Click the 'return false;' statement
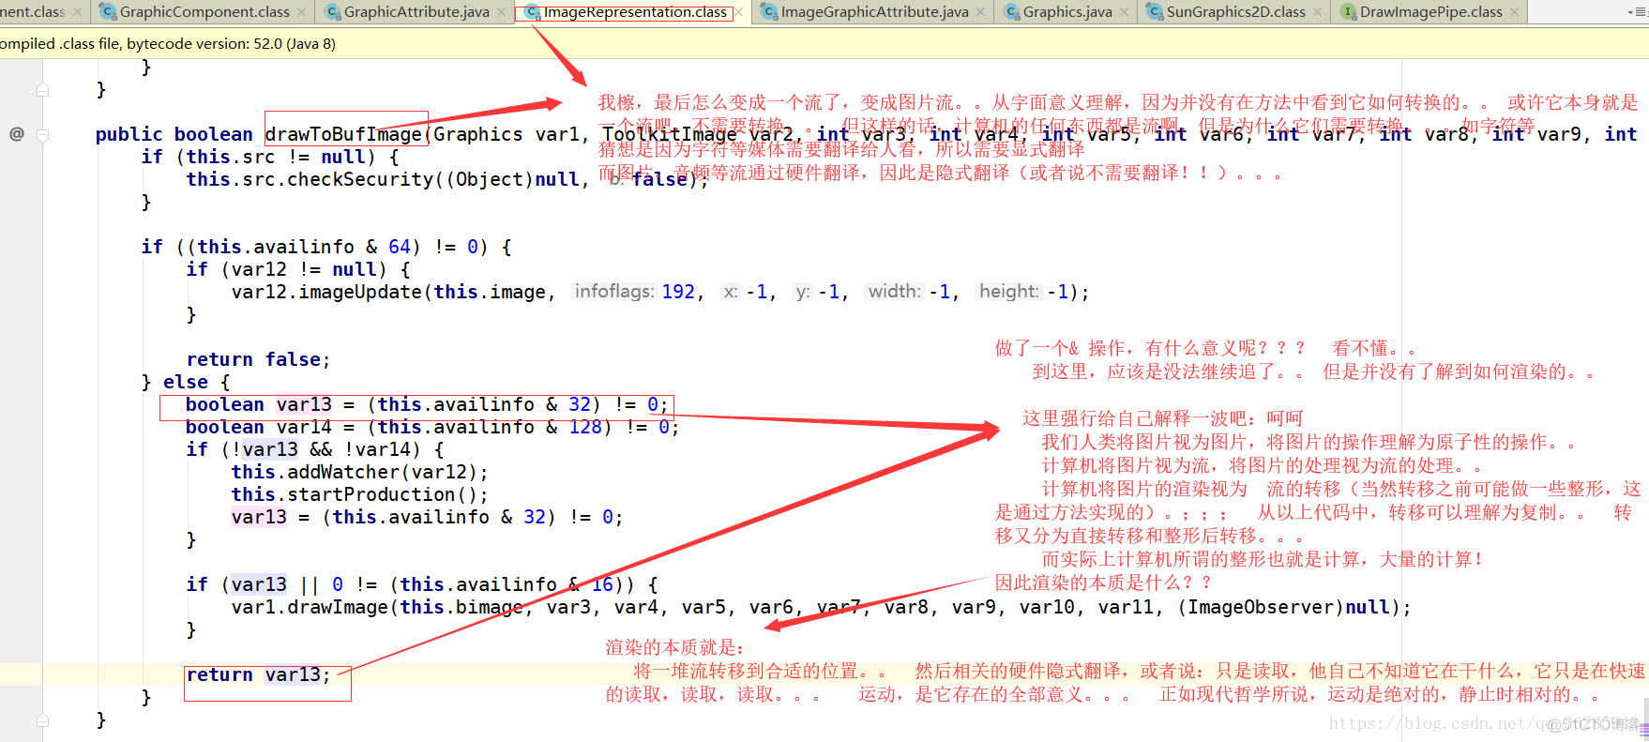The height and width of the screenshot is (742, 1649). [x=258, y=359]
